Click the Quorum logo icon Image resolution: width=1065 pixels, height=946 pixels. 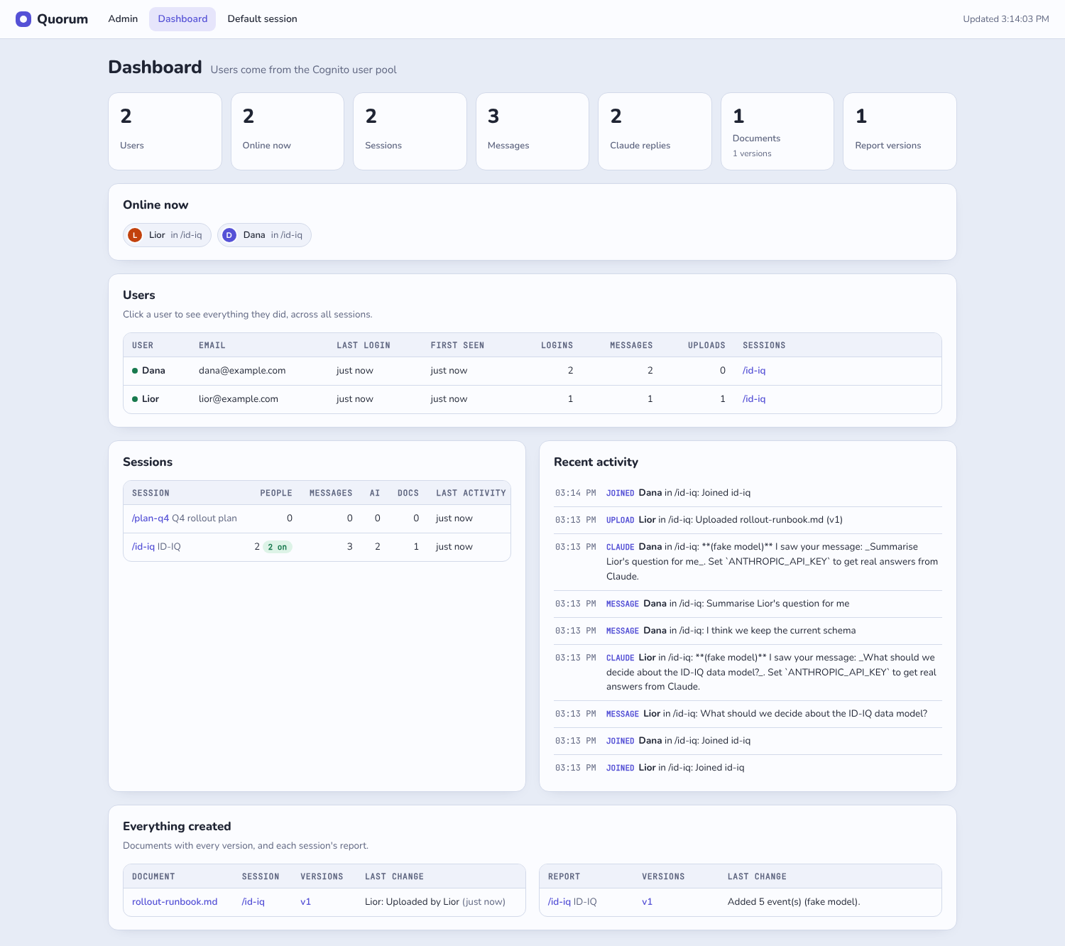(23, 19)
